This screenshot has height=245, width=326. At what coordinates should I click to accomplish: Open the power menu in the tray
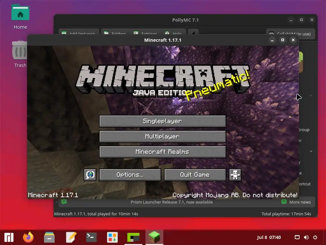pos(315,237)
